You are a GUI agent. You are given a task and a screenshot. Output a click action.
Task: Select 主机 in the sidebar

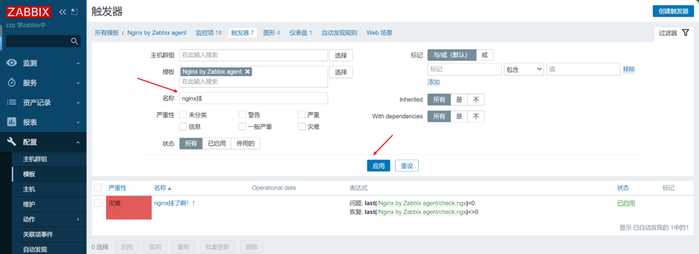coord(29,189)
